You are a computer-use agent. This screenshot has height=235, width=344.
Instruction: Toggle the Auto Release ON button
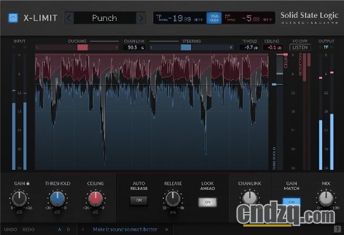point(139,200)
